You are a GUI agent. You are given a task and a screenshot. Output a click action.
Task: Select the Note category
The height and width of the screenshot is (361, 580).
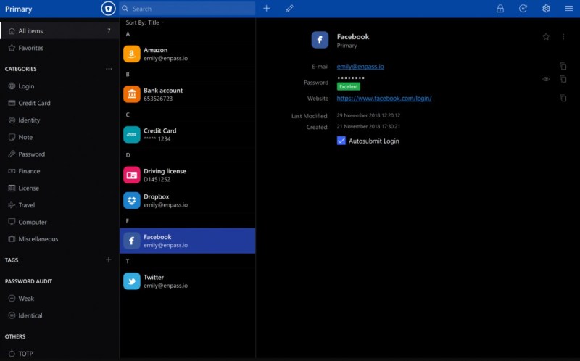click(x=59, y=137)
